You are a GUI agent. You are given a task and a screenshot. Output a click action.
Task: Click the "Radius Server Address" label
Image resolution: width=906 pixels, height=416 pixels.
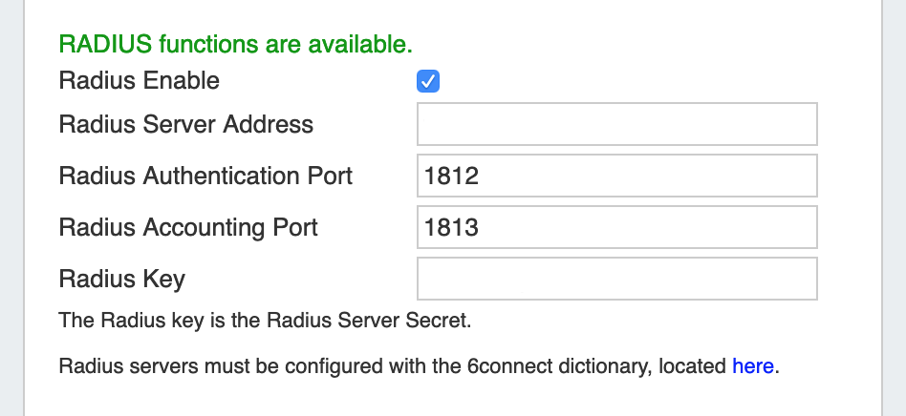point(186,124)
